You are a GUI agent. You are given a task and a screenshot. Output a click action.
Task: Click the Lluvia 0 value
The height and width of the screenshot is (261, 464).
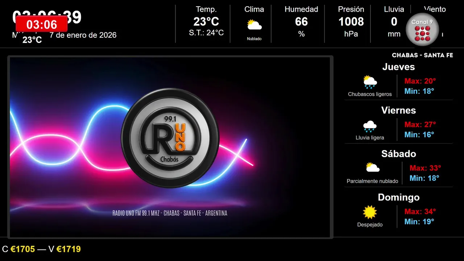394,22
